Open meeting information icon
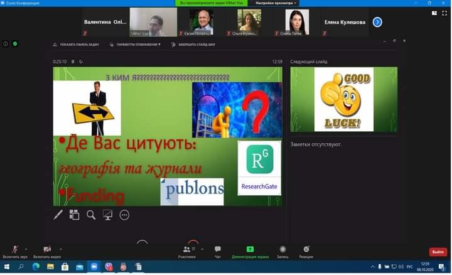The width and height of the screenshot is (452, 275). [6, 44]
